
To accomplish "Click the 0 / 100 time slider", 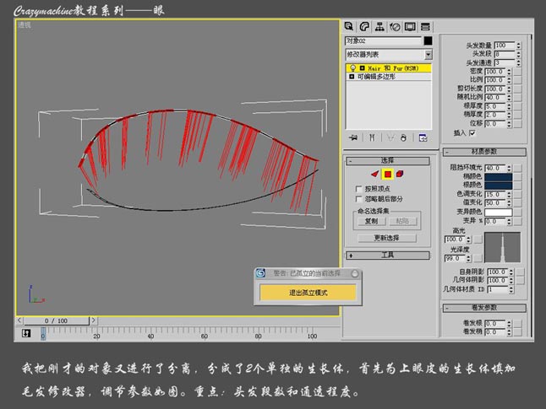I will tap(56, 320).
